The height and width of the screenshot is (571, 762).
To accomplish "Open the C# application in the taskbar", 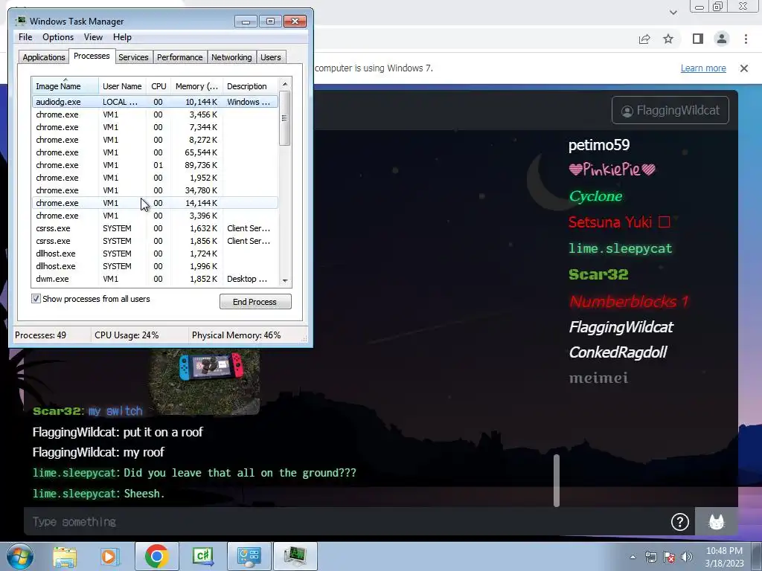I will pos(202,556).
